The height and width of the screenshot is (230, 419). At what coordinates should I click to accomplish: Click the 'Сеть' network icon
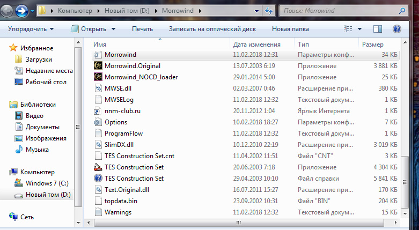tap(13, 217)
